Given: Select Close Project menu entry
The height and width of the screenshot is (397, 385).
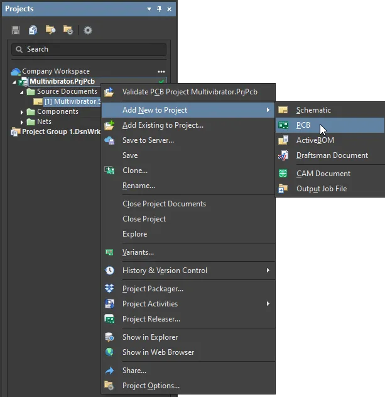Looking at the screenshot, I should [188, 219].
